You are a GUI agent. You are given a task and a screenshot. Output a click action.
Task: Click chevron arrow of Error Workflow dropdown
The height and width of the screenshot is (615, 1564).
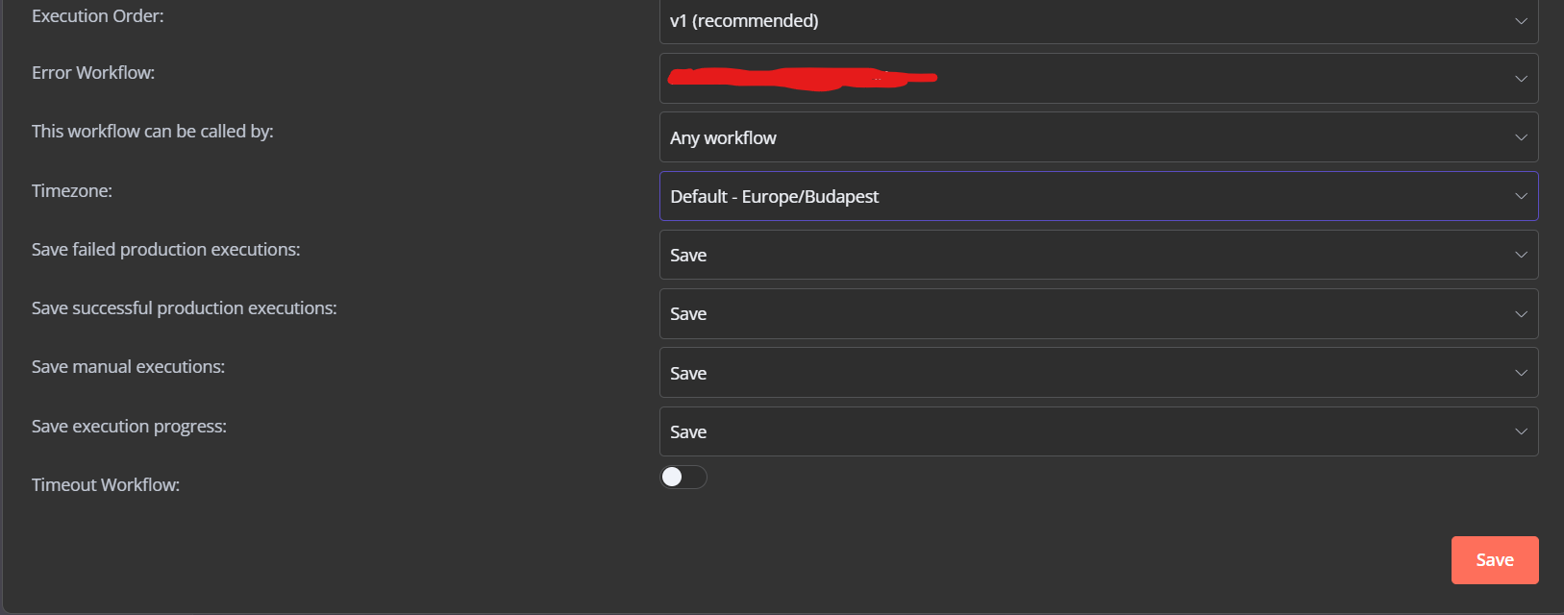pyautogui.click(x=1521, y=79)
